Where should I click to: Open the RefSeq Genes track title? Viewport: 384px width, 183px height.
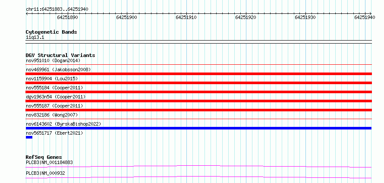(44, 157)
